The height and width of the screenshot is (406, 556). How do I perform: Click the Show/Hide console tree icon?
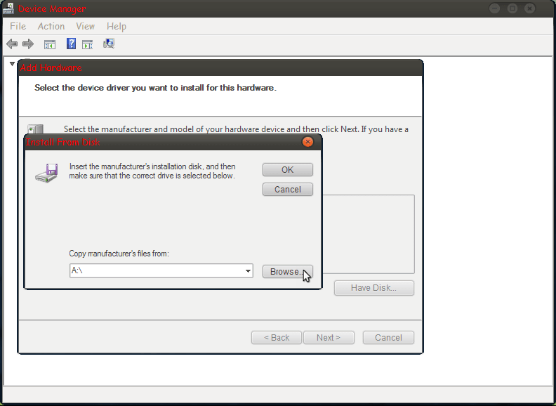point(50,44)
